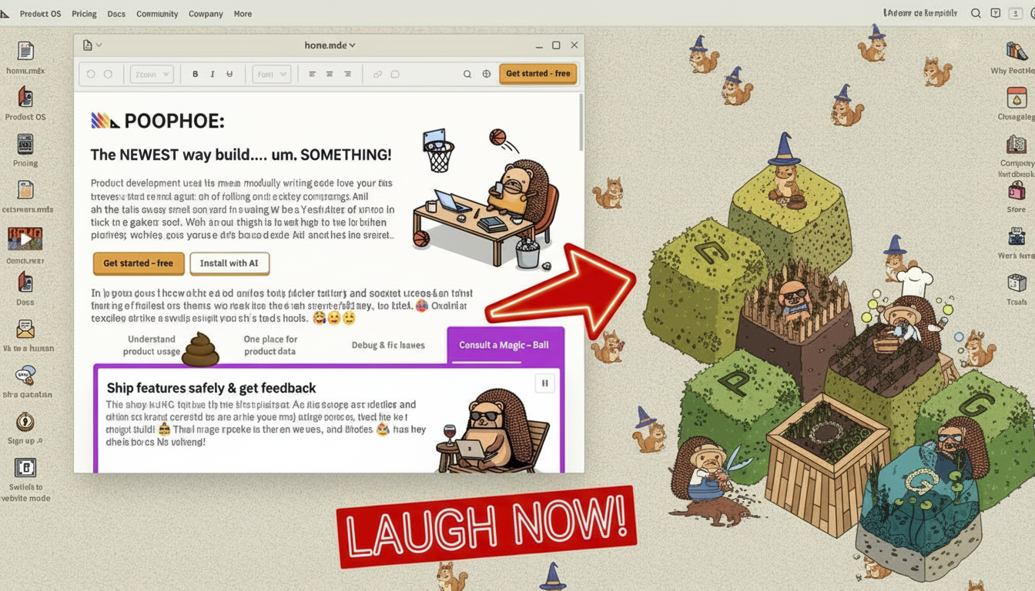The height and width of the screenshot is (591, 1035).
Task: Pause the slideshow with the pause button
Action: point(544,383)
